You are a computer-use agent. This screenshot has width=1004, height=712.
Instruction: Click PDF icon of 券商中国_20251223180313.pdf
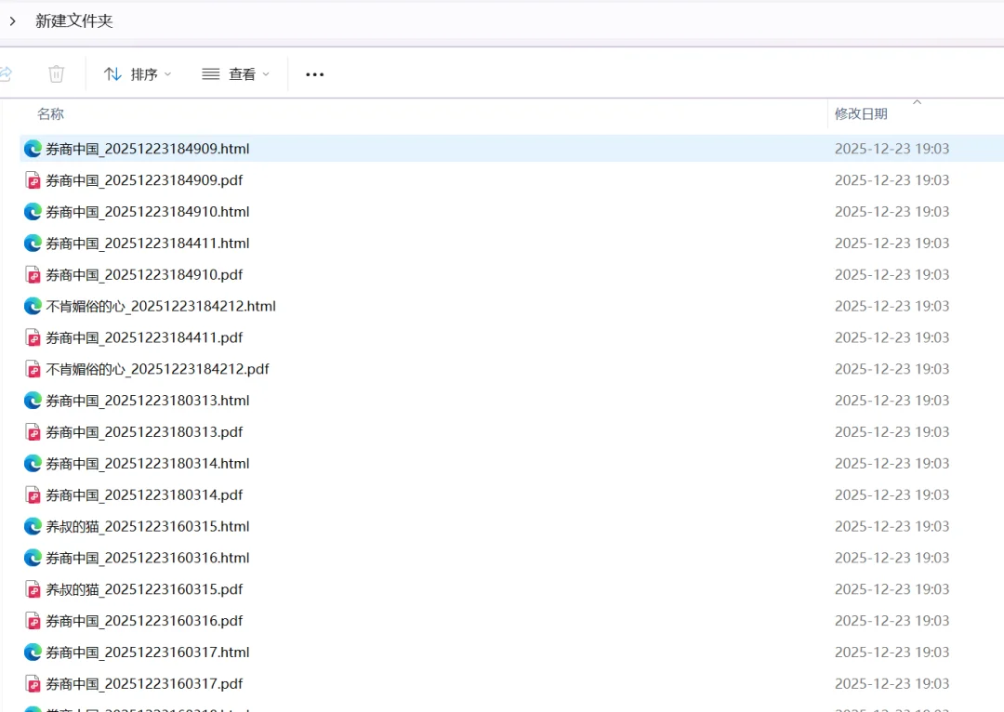tap(33, 431)
